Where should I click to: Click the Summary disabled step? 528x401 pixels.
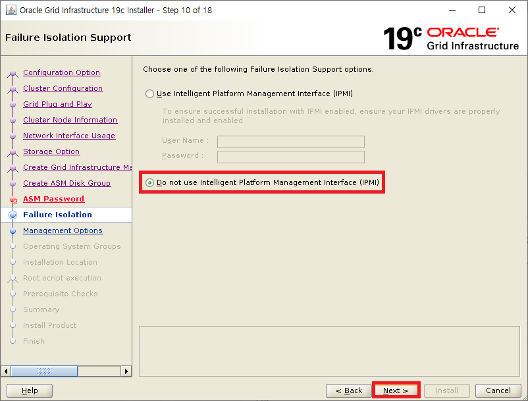tap(41, 309)
